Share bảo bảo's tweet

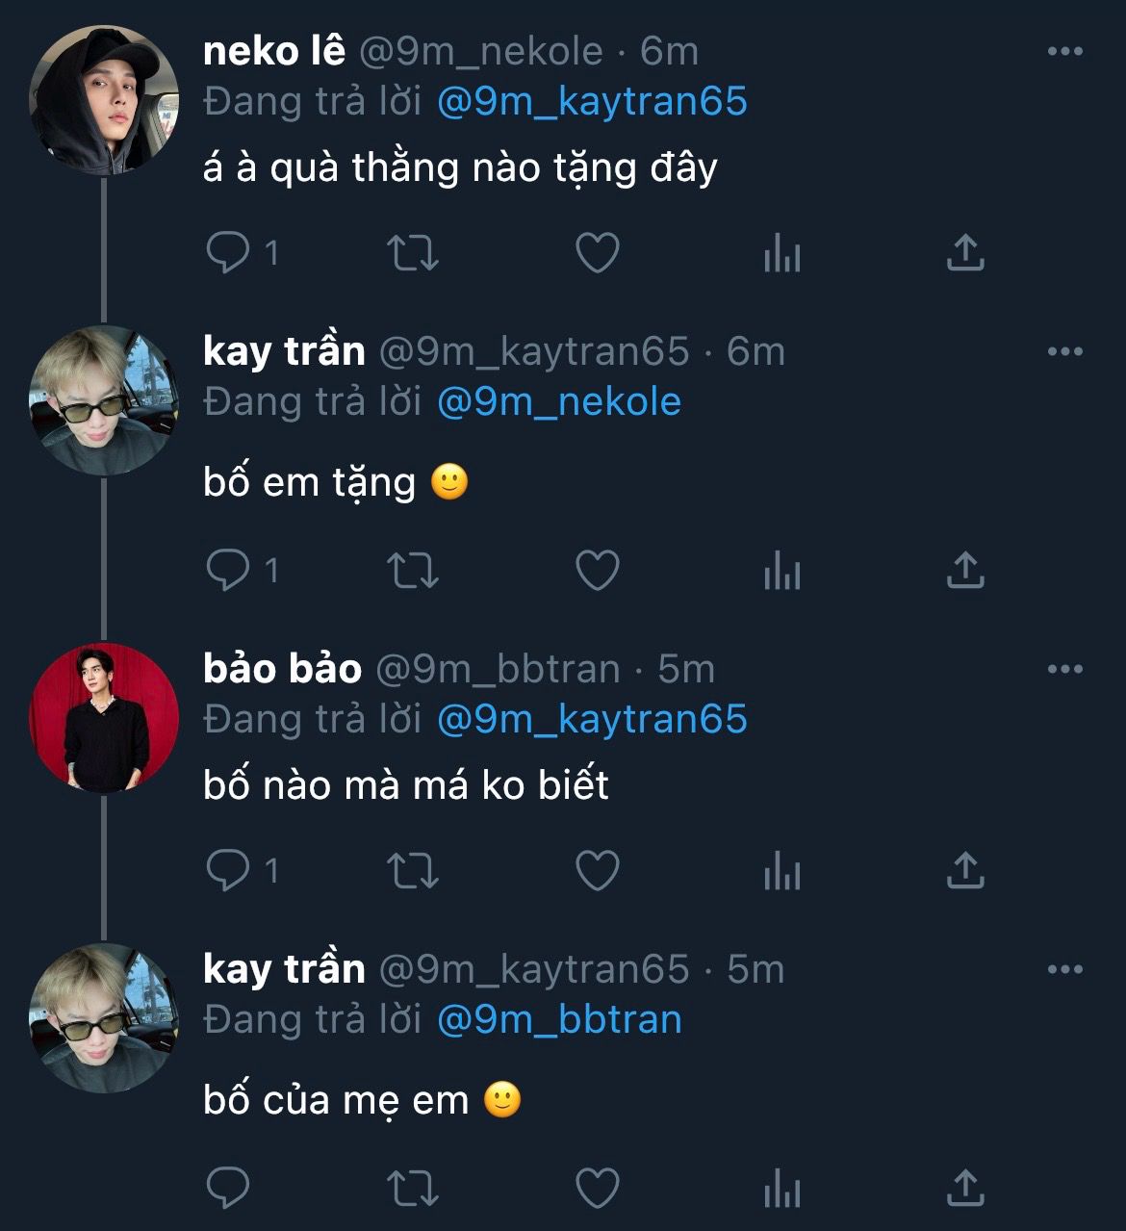click(965, 871)
